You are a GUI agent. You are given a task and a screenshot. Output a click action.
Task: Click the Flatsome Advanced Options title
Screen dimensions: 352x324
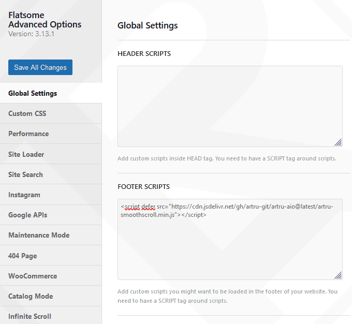[45, 20]
